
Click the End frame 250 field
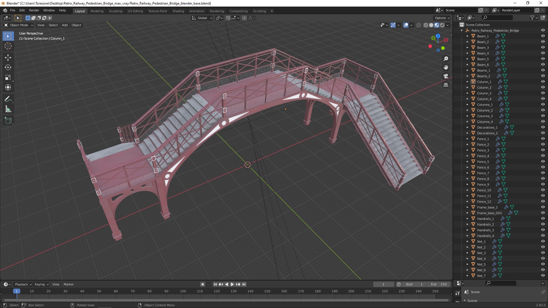tap(439, 284)
